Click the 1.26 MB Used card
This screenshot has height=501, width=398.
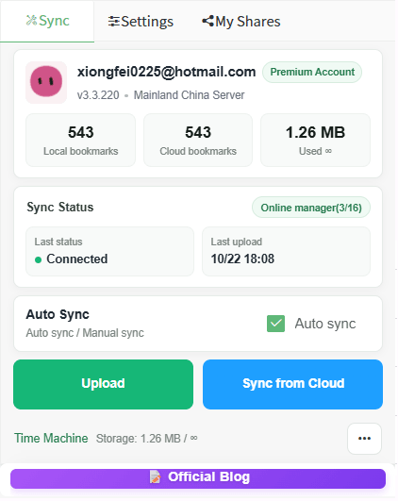pos(315,140)
